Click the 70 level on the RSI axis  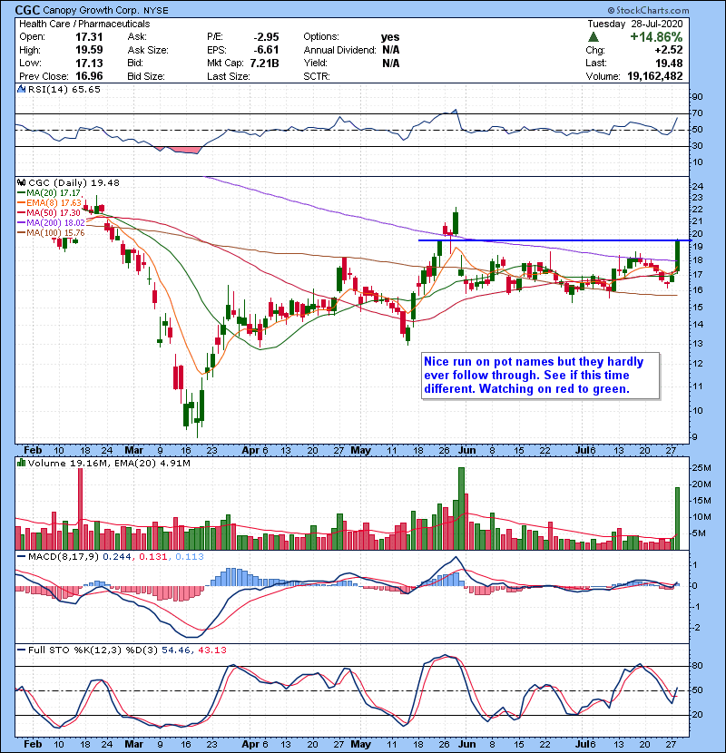pyautogui.click(x=697, y=113)
